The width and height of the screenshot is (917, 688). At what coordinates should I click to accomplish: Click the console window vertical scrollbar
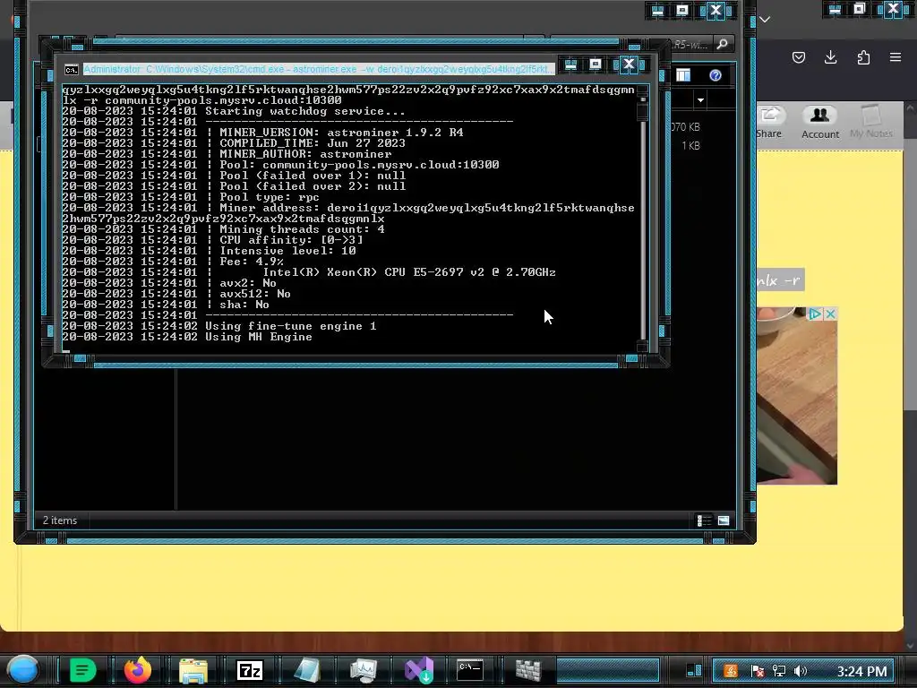[643, 219]
